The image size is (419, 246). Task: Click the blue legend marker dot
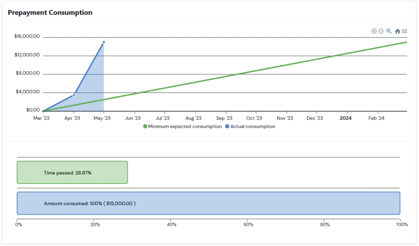pos(227,126)
